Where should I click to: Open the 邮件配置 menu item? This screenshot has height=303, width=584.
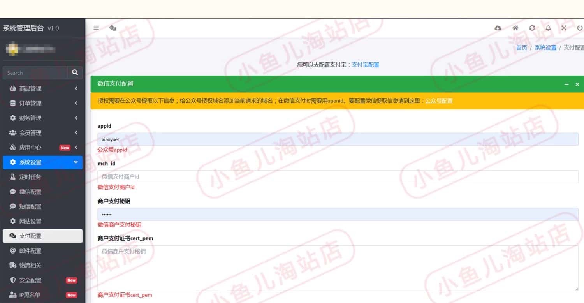(x=42, y=251)
